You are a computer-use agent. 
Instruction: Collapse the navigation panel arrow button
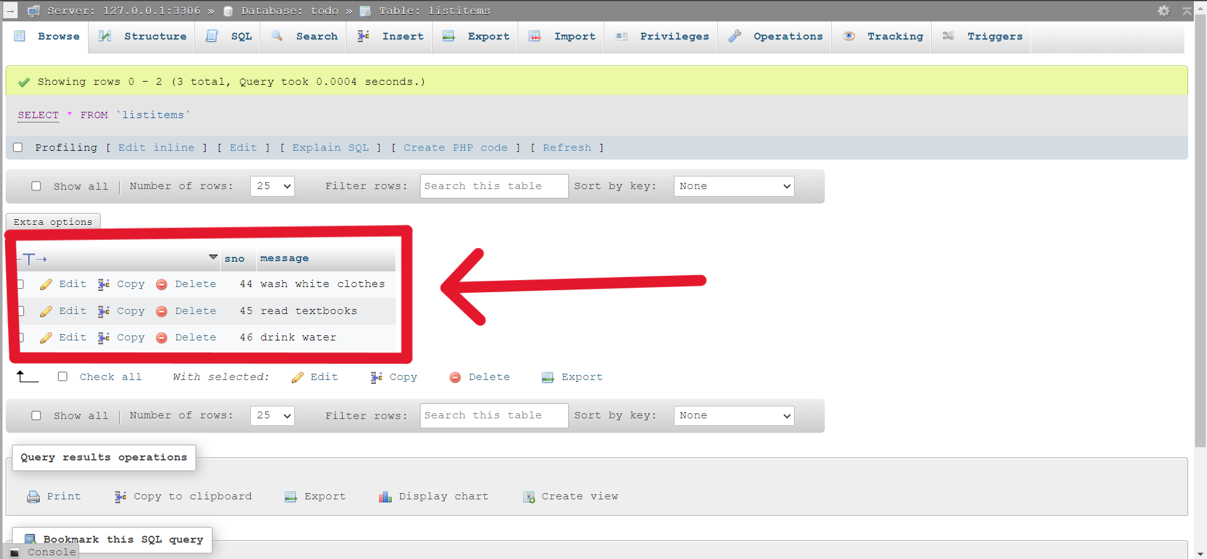tap(11, 11)
